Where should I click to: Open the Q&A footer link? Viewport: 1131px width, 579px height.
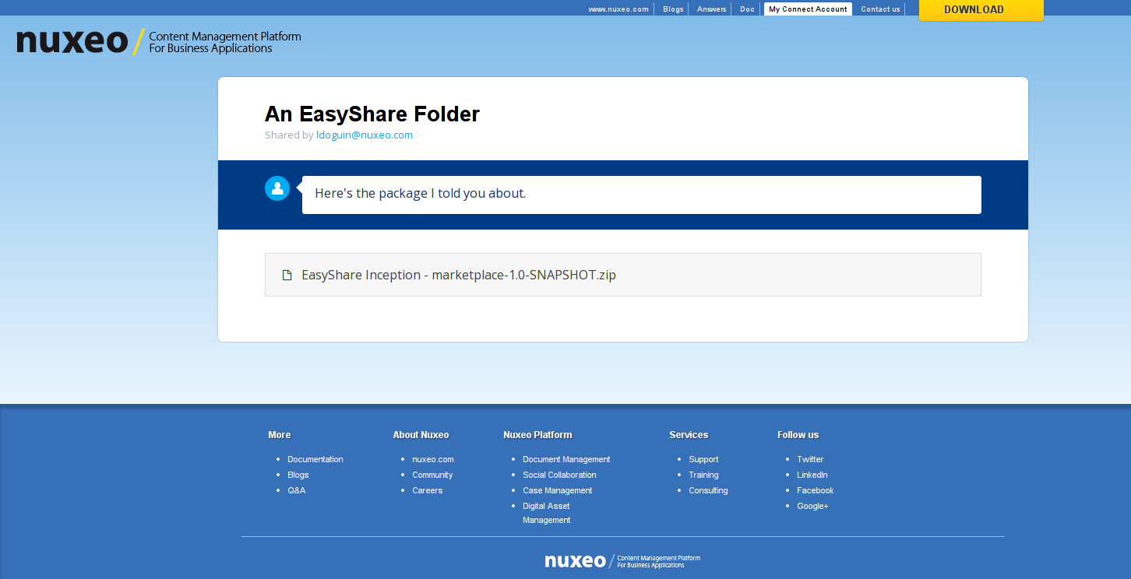296,490
